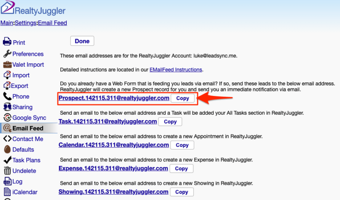Open Log label in sidebar
Image resolution: width=340 pixels, height=200 pixels.
coord(17,181)
